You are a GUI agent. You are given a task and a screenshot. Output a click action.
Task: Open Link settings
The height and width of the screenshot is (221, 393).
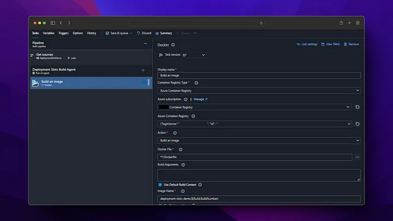(307, 44)
